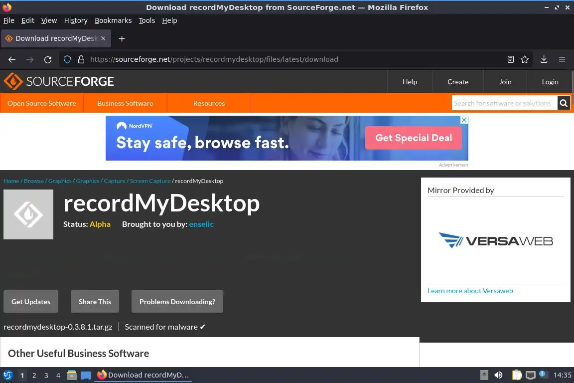Open the Firefox Help menu
This screenshot has width=574, height=383.
(x=169, y=20)
